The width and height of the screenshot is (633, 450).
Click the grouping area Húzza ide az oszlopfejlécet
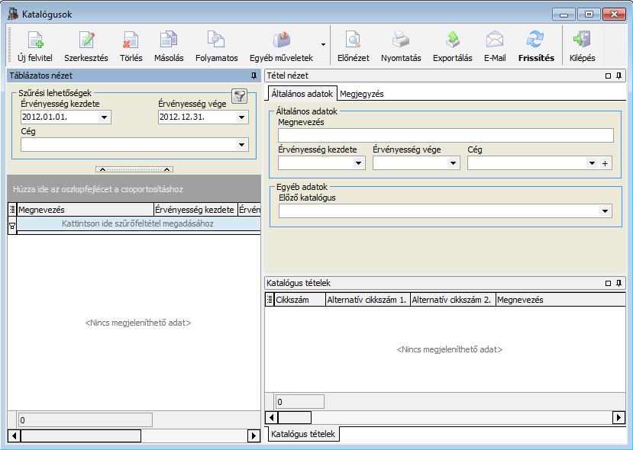(x=134, y=188)
